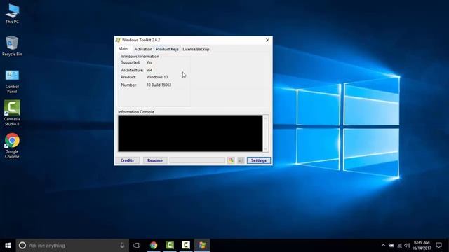Screen dimensions: 449x252
Task: Select the Google Chrome desktop shortcut
Action: [12, 146]
